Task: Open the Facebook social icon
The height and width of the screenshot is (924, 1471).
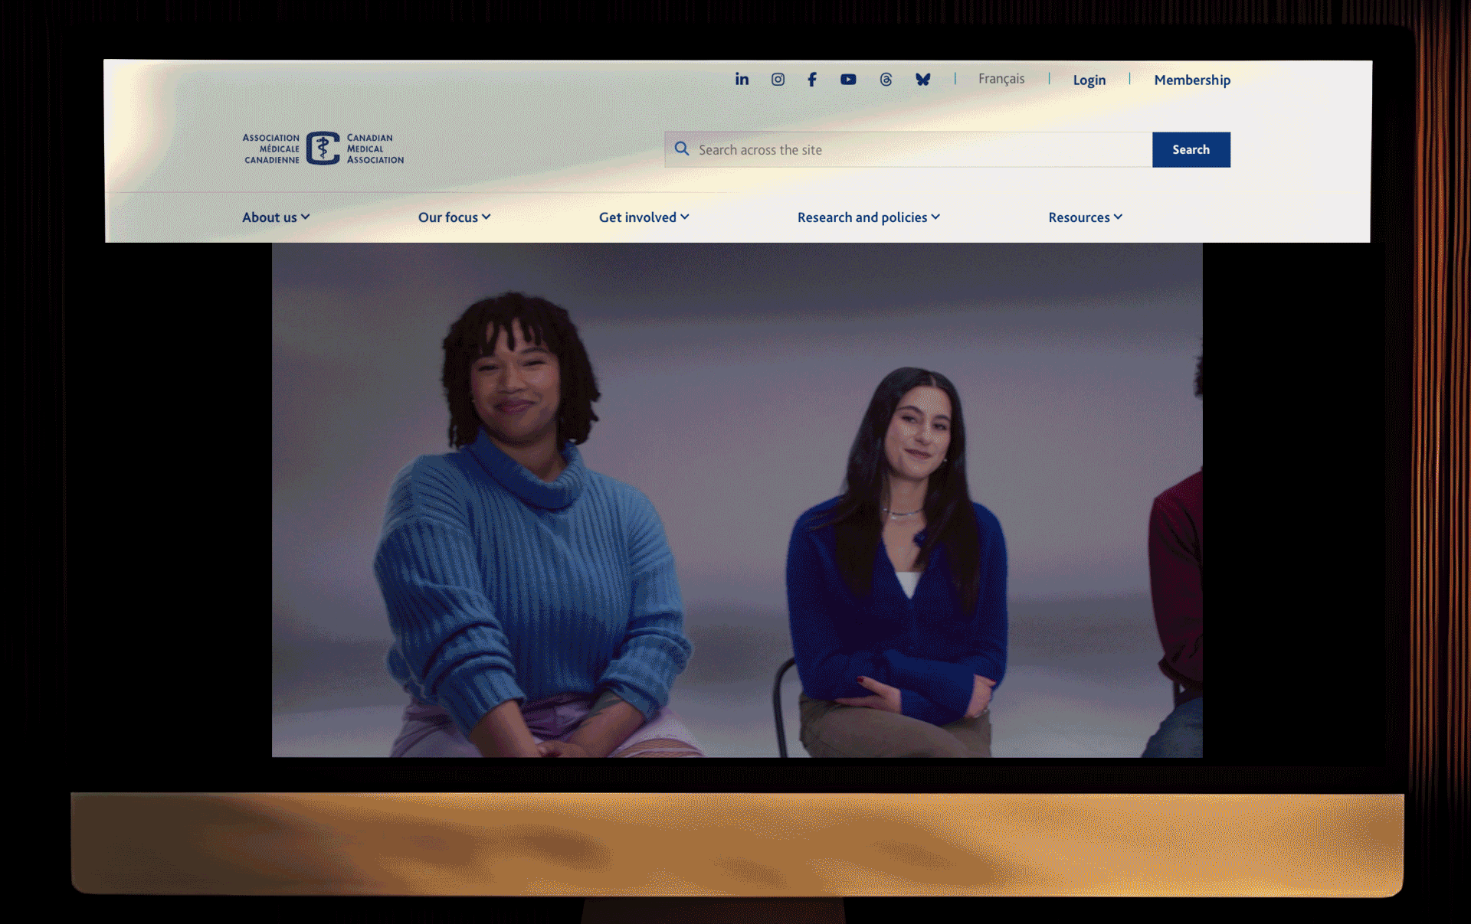Action: click(812, 80)
